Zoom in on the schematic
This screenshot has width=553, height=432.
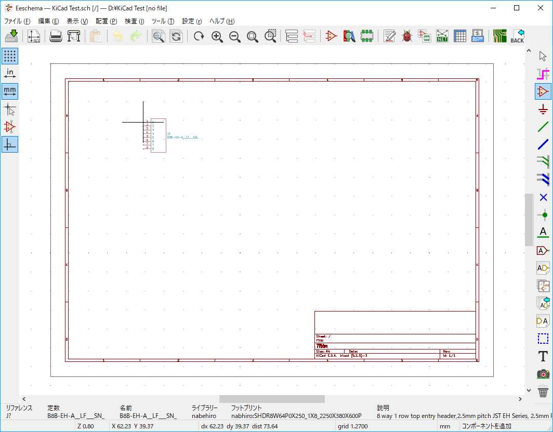(217, 36)
